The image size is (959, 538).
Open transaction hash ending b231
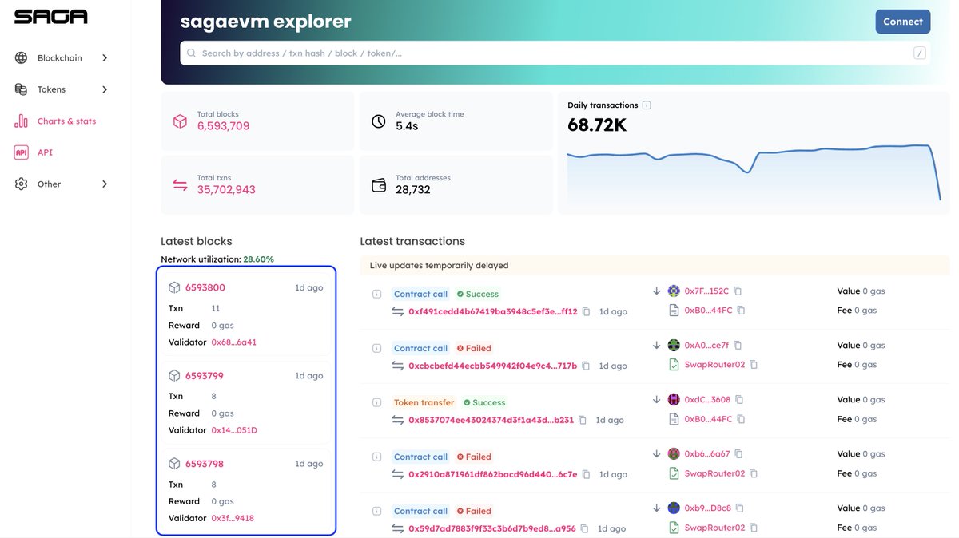click(491, 420)
